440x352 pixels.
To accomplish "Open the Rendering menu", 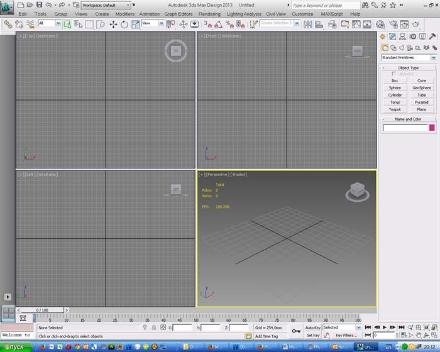I will (209, 14).
